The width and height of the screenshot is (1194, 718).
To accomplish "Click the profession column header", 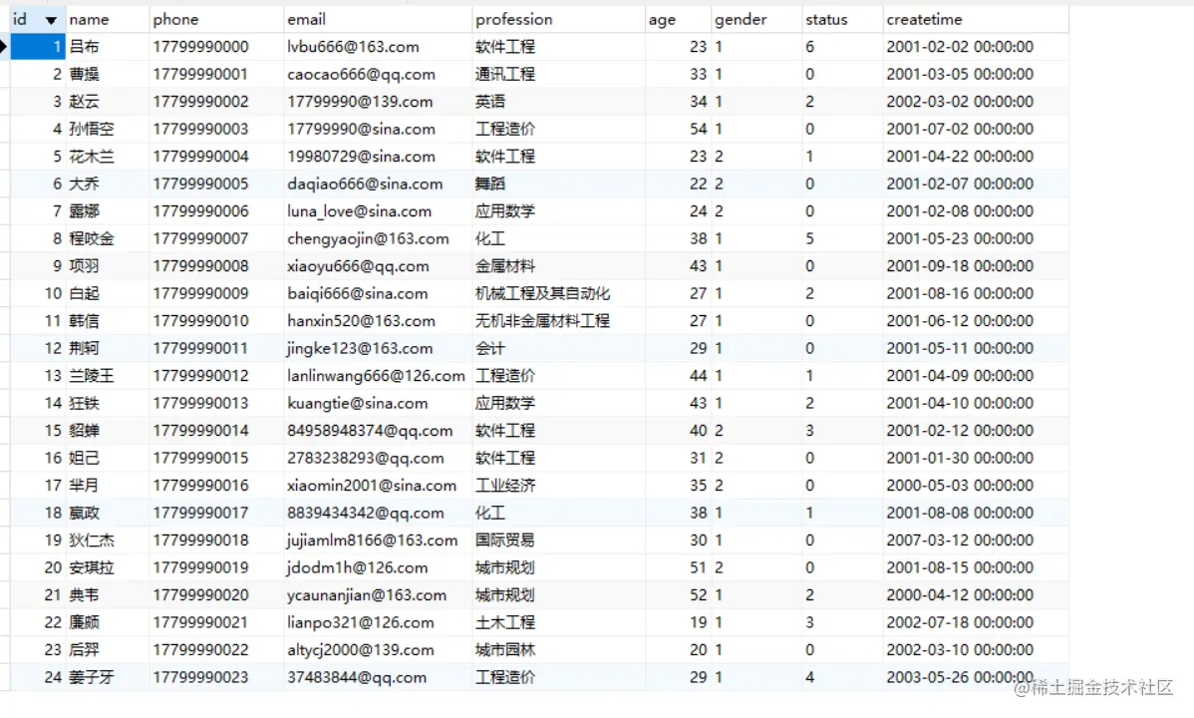I will (510, 19).
